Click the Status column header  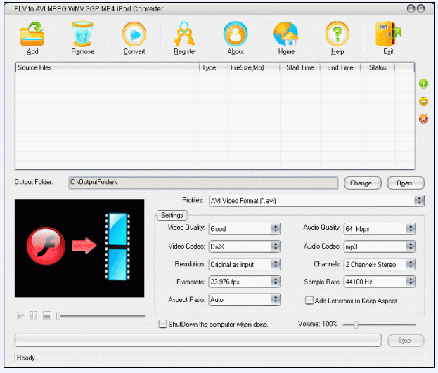378,67
